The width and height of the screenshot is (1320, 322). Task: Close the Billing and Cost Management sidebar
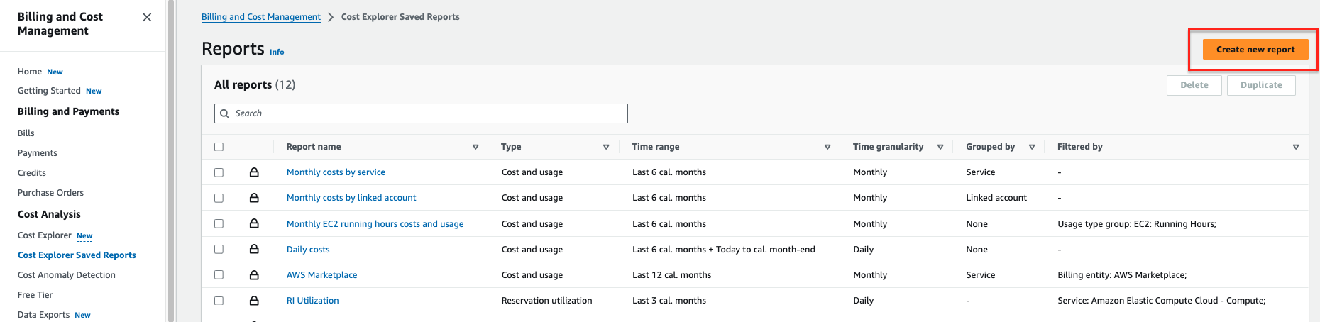(147, 17)
